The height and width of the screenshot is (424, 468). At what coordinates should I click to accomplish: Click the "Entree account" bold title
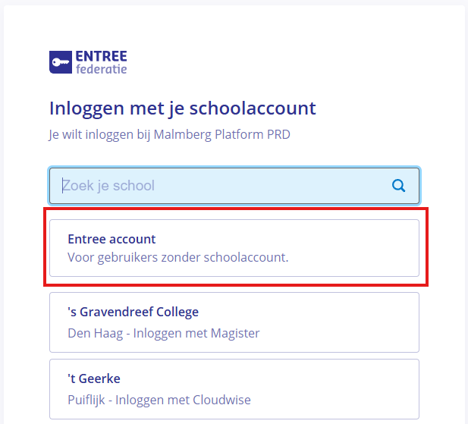[x=112, y=239]
